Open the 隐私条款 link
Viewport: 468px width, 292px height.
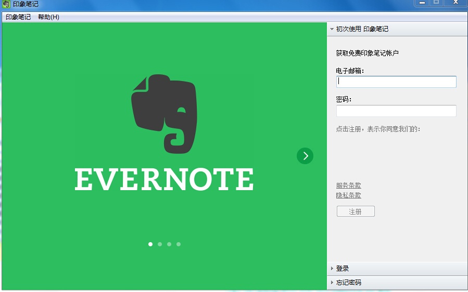point(348,195)
